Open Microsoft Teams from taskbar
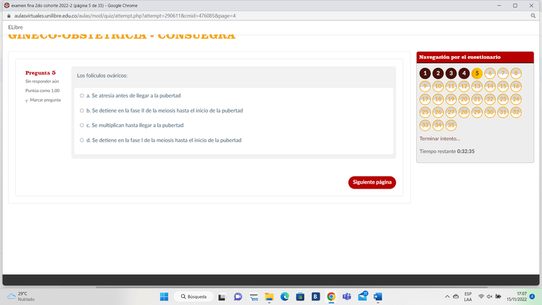 pos(346,297)
